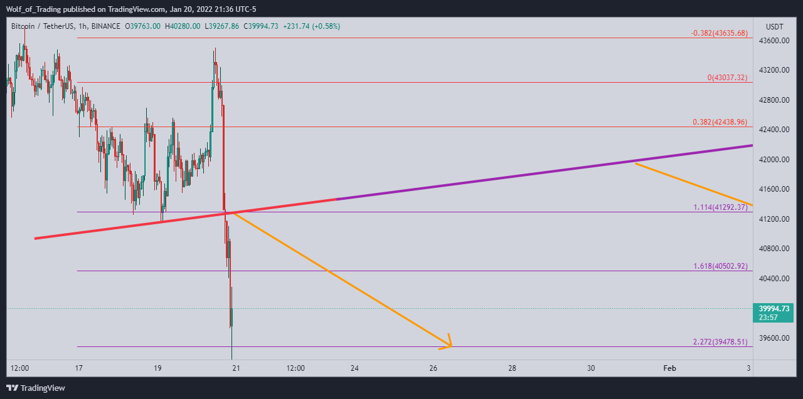Select the red trendline segment

pos(186,219)
